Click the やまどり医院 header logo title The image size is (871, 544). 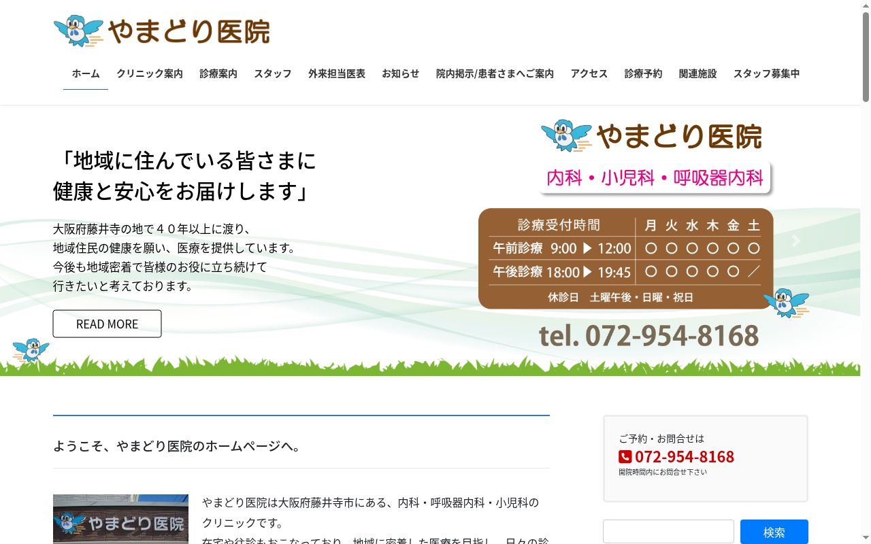[x=189, y=31]
